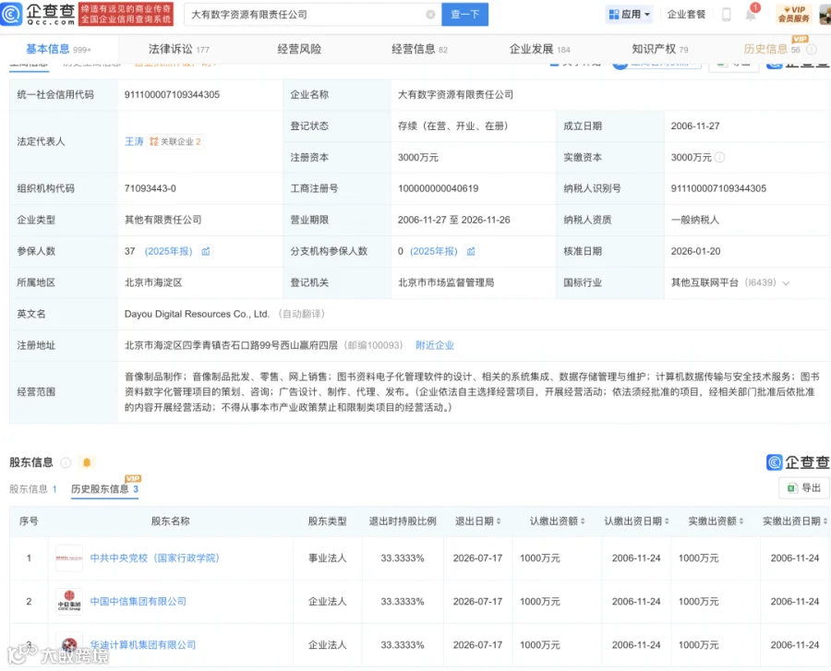Open chart icon next to 分支机构参保人数 2025年报
The width and height of the screenshot is (831, 671).
[x=471, y=251]
